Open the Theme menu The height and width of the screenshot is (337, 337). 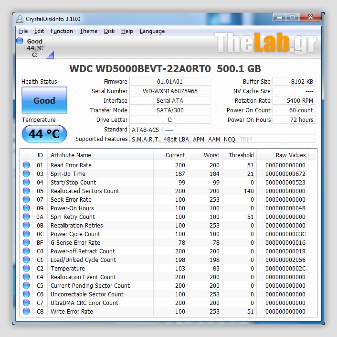coord(89,31)
